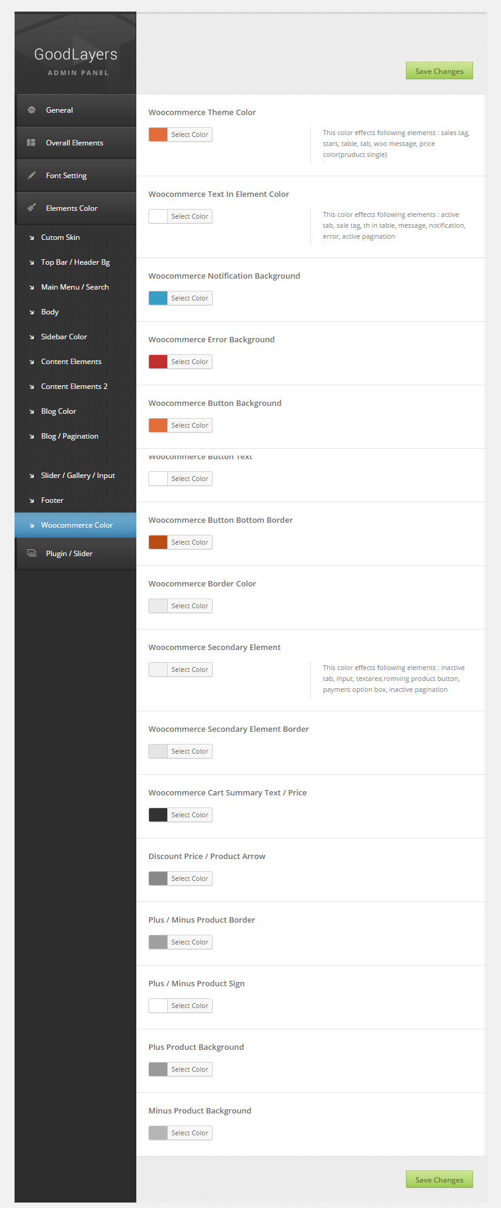Click the image icon beside Plugin / Slider
The image size is (501, 1208).
32,553
